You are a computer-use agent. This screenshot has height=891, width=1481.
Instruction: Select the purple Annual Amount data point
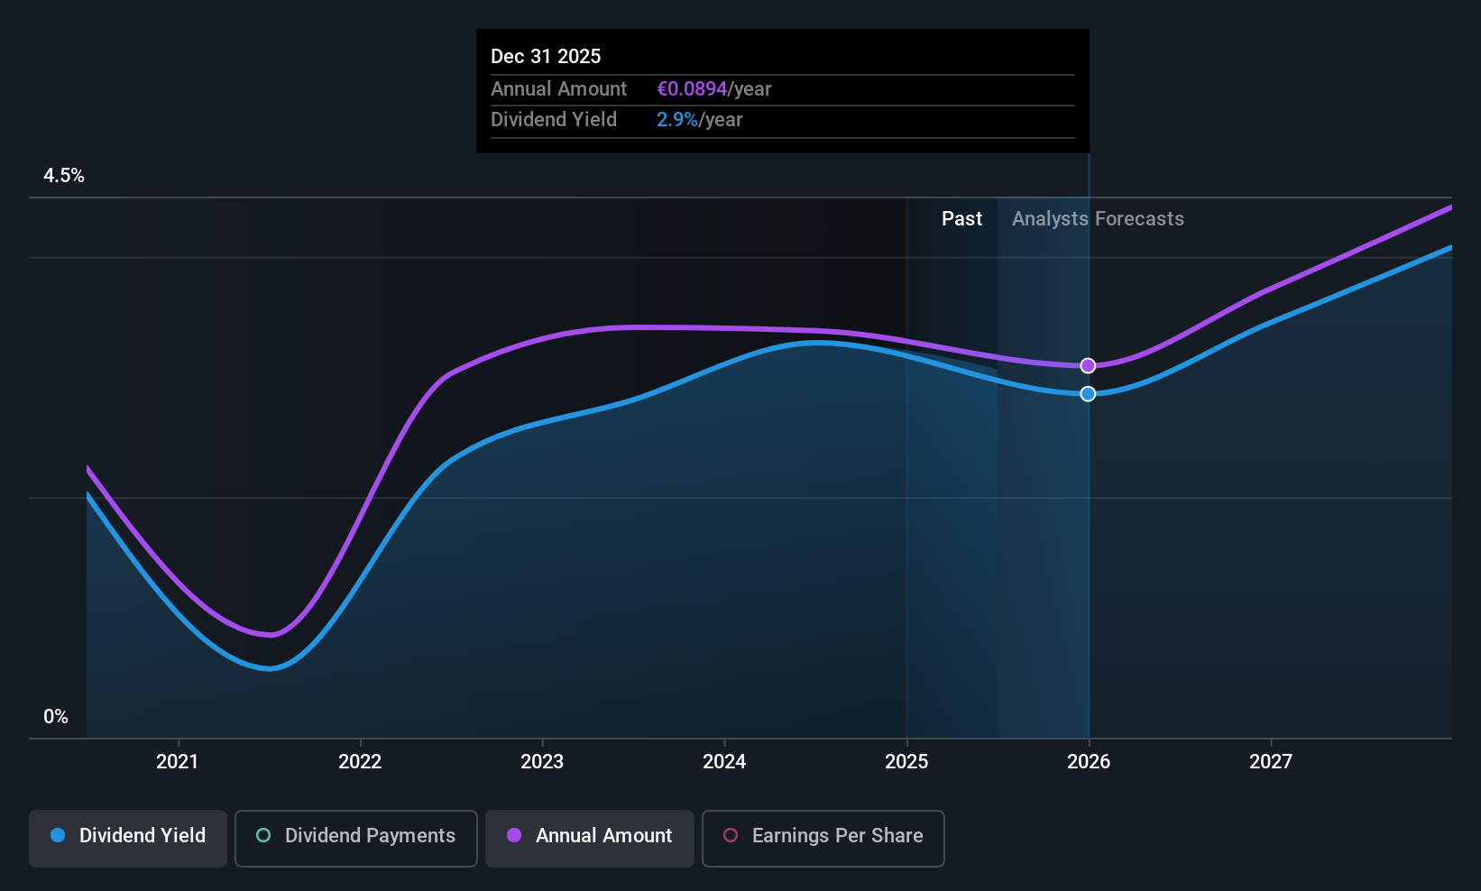click(1088, 365)
